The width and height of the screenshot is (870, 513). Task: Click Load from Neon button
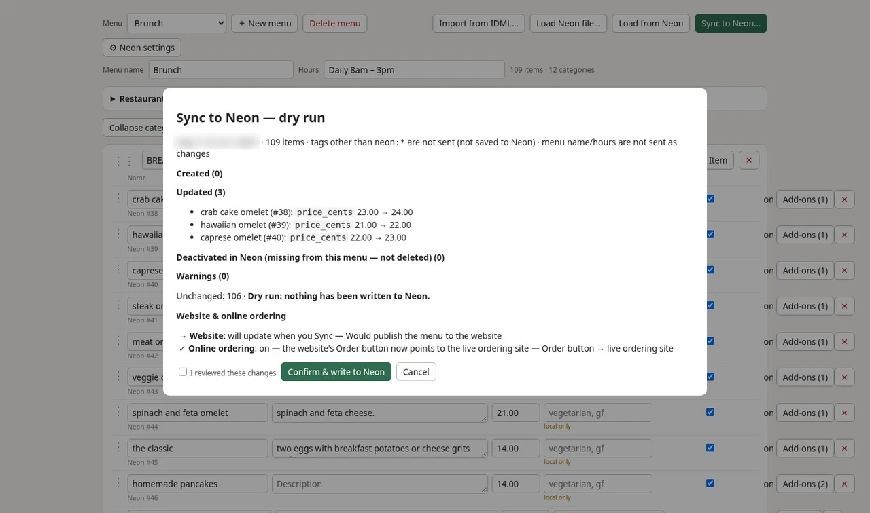tap(651, 23)
